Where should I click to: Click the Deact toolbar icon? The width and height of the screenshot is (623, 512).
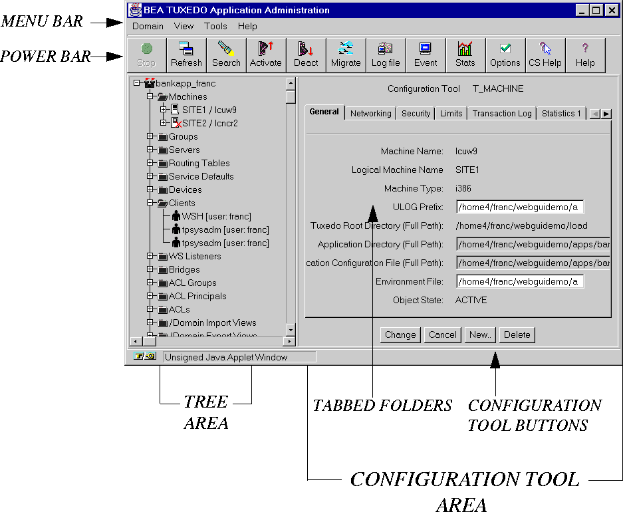coord(306,55)
